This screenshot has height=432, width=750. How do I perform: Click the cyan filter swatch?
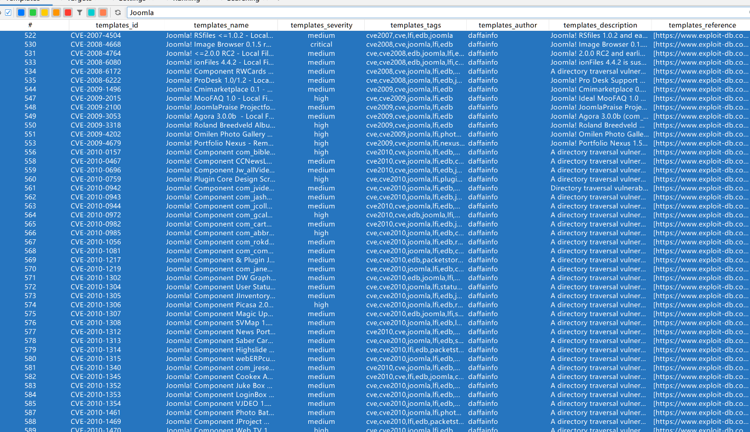point(91,12)
